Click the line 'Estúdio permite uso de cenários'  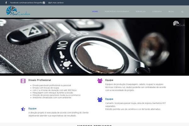133,109
